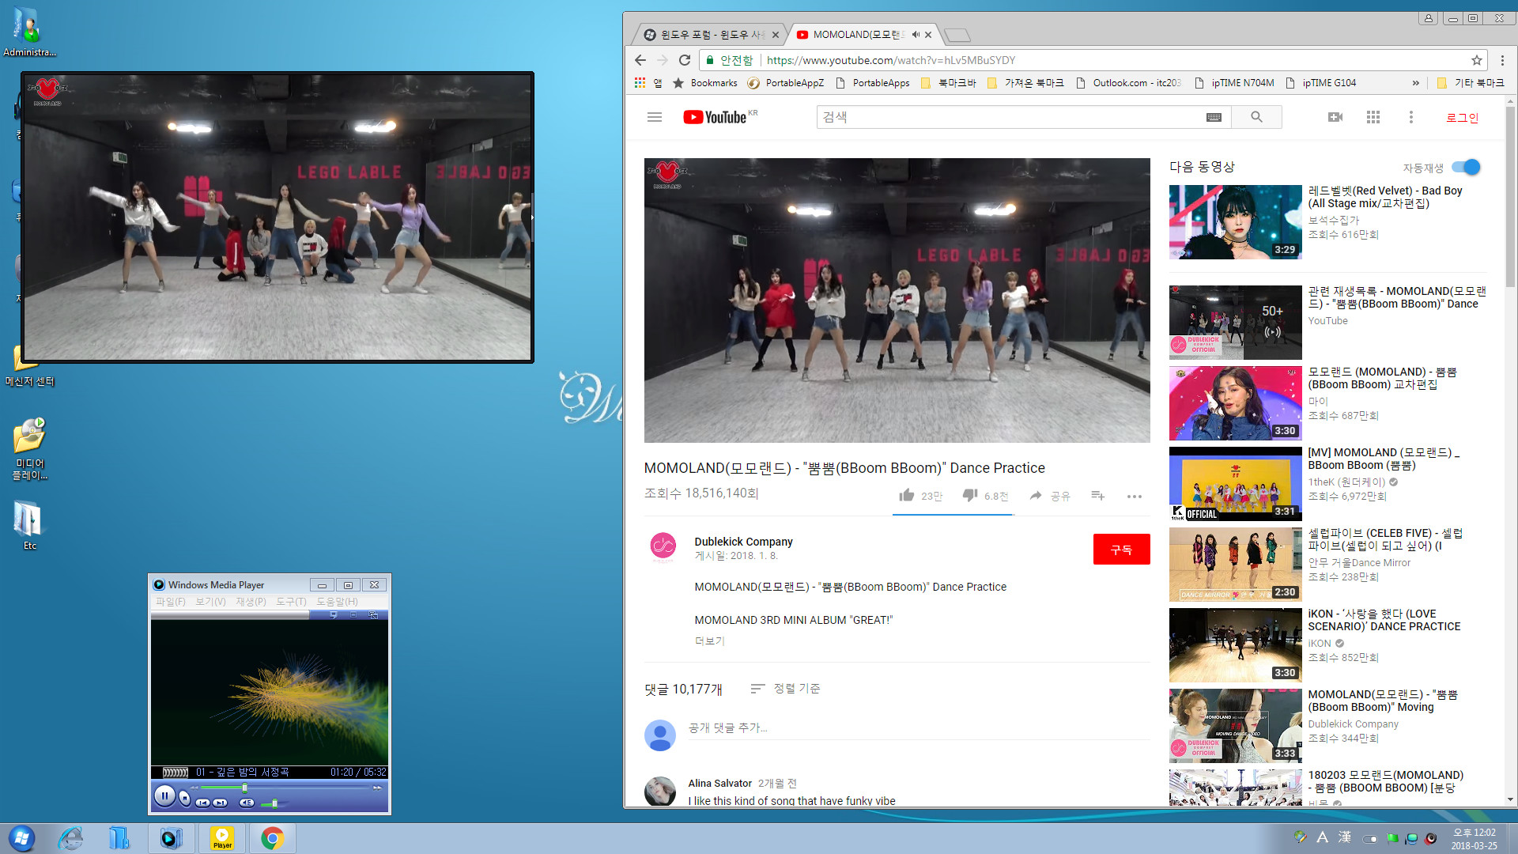Image resolution: width=1518 pixels, height=854 pixels.
Task: Open Outlook.com bookmark
Action: click(x=1128, y=83)
